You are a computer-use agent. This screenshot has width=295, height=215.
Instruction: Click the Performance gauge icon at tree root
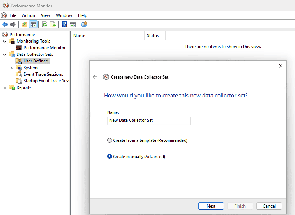(4, 34)
